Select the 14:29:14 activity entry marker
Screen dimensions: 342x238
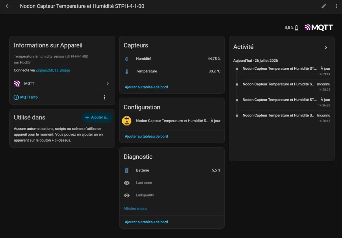click(237, 69)
